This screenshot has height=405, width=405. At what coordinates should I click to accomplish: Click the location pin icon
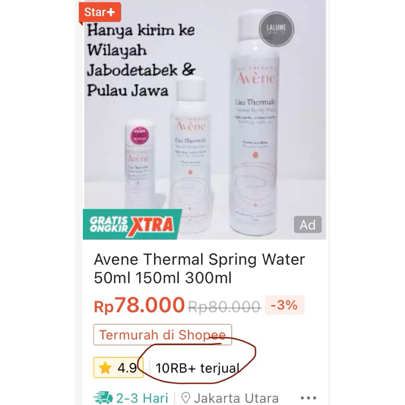tap(185, 398)
